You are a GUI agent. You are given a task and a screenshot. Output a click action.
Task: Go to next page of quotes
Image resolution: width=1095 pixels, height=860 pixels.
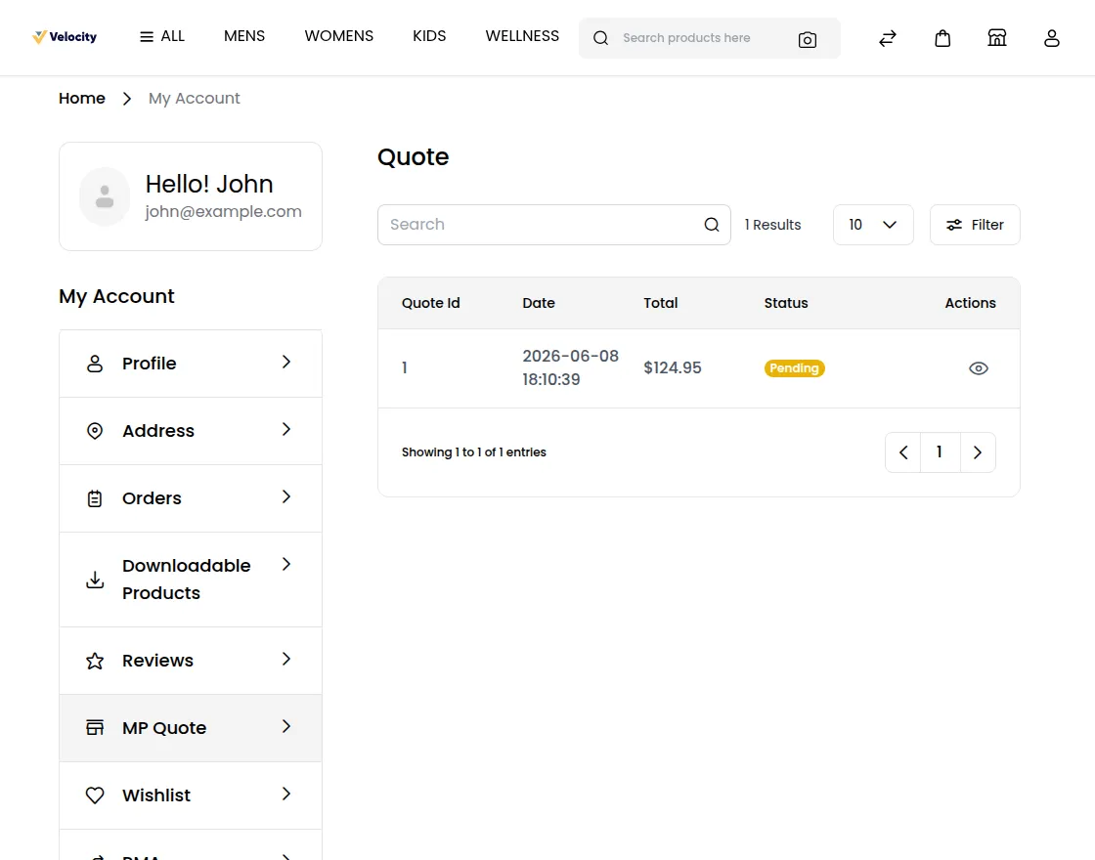tap(978, 452)
